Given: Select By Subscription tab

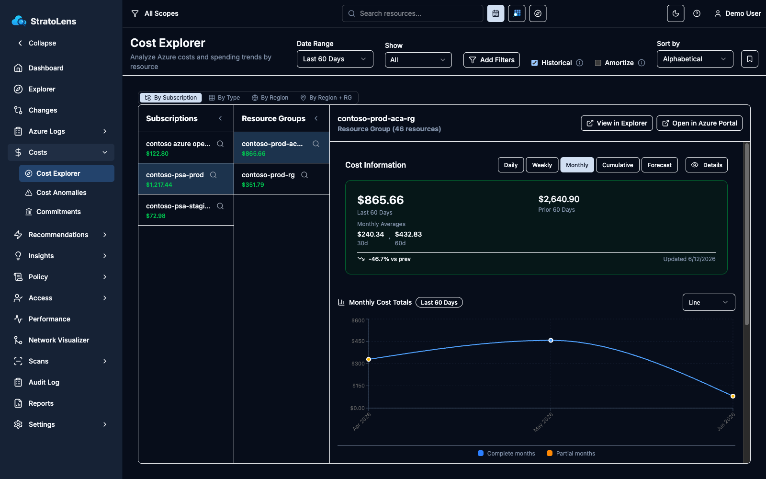Looking at the screenshot, I should click(x=171, y=98).
